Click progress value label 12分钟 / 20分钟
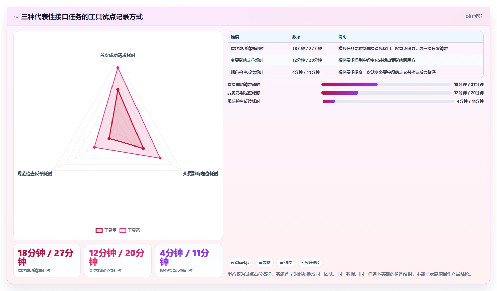The height and width of the screenshot is (291, 497). [x=469, y=93]
